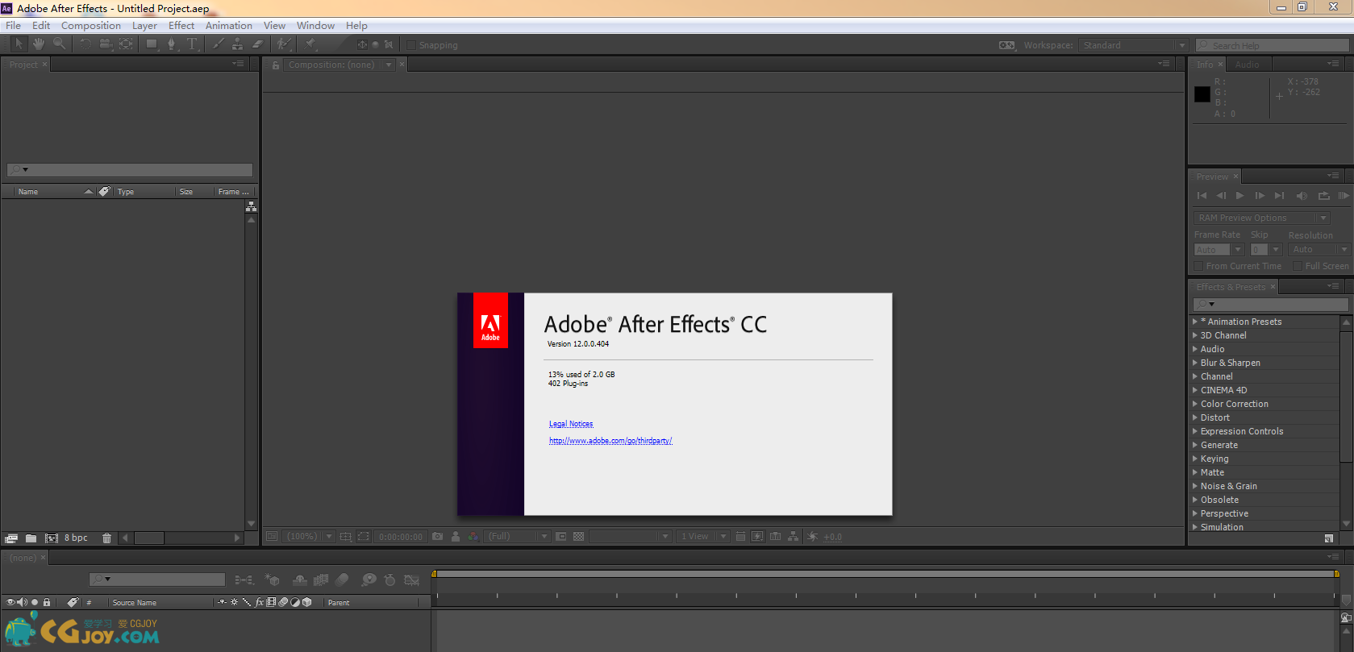Viewport: 1354px width, 652px height.
Task: Adjust the exposure value +0.0 control
Action: 832,538
